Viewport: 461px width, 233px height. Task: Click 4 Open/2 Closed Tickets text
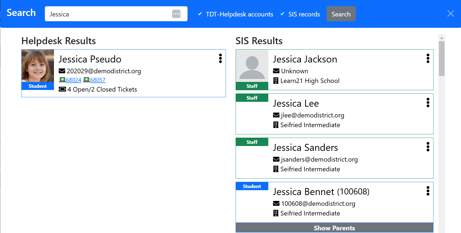(x=102, y=89)
